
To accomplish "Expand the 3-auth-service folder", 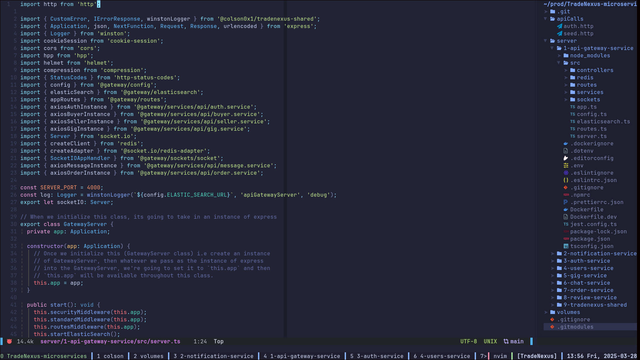I will [552, 261].
